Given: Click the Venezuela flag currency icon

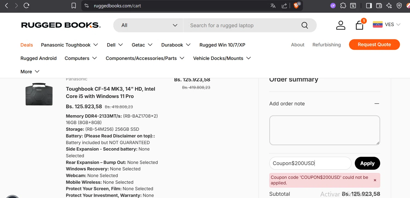Looking at the screenshot, I should click(377, 25).
